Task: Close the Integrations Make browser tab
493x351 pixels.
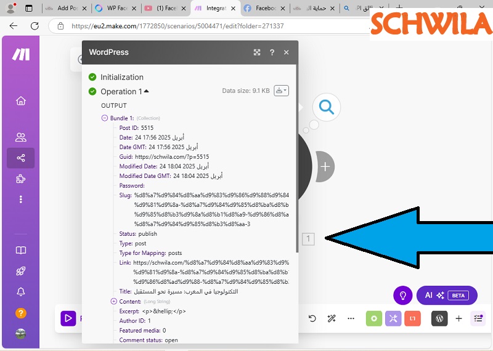Action: [234, 9]
